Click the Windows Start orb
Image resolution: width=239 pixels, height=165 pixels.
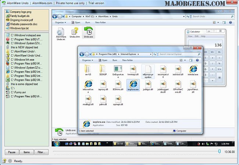coord(57,144)
